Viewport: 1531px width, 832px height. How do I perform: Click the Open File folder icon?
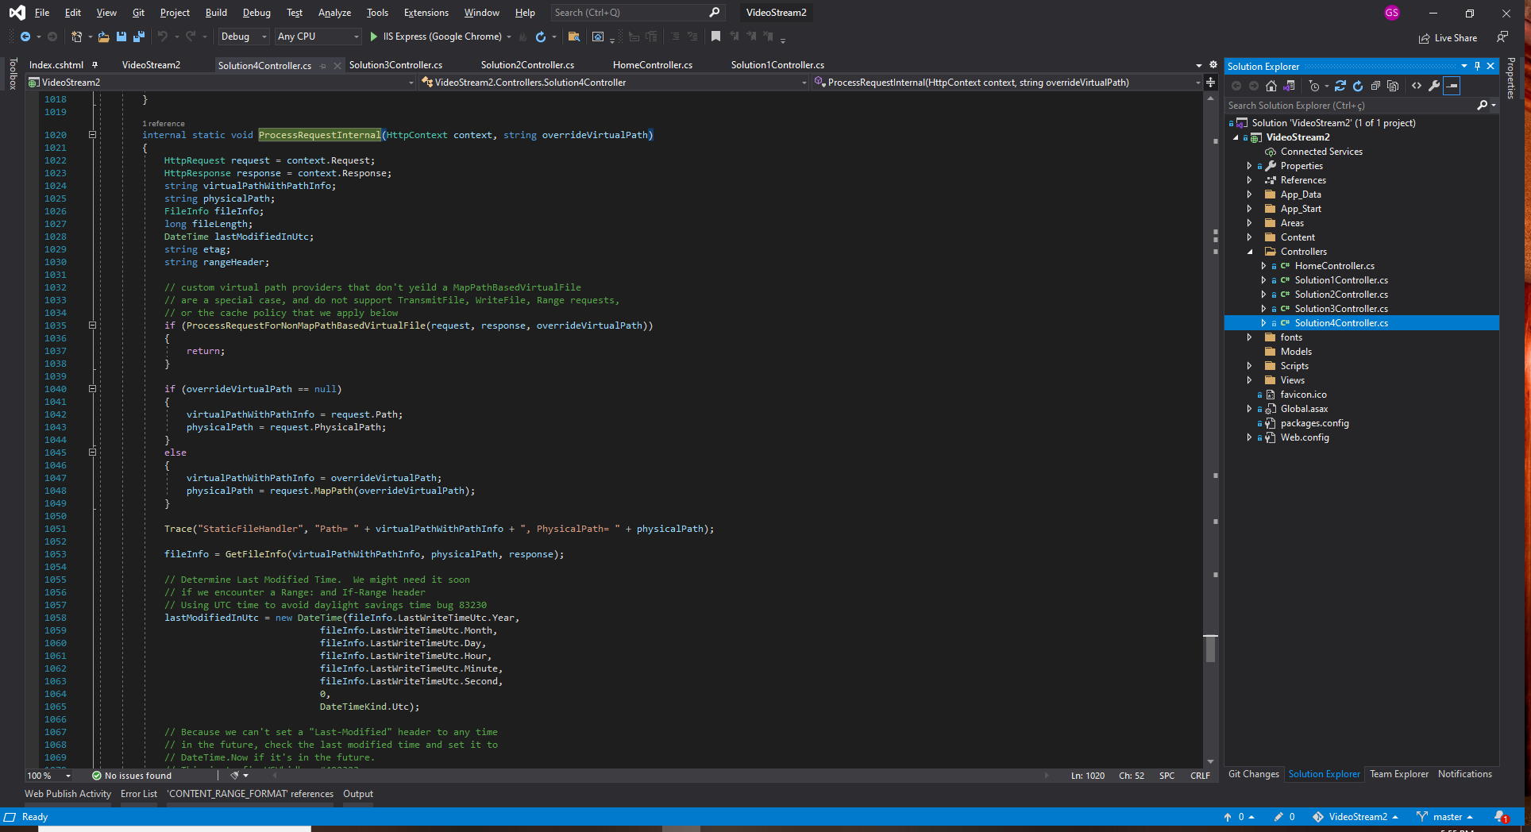103,37
